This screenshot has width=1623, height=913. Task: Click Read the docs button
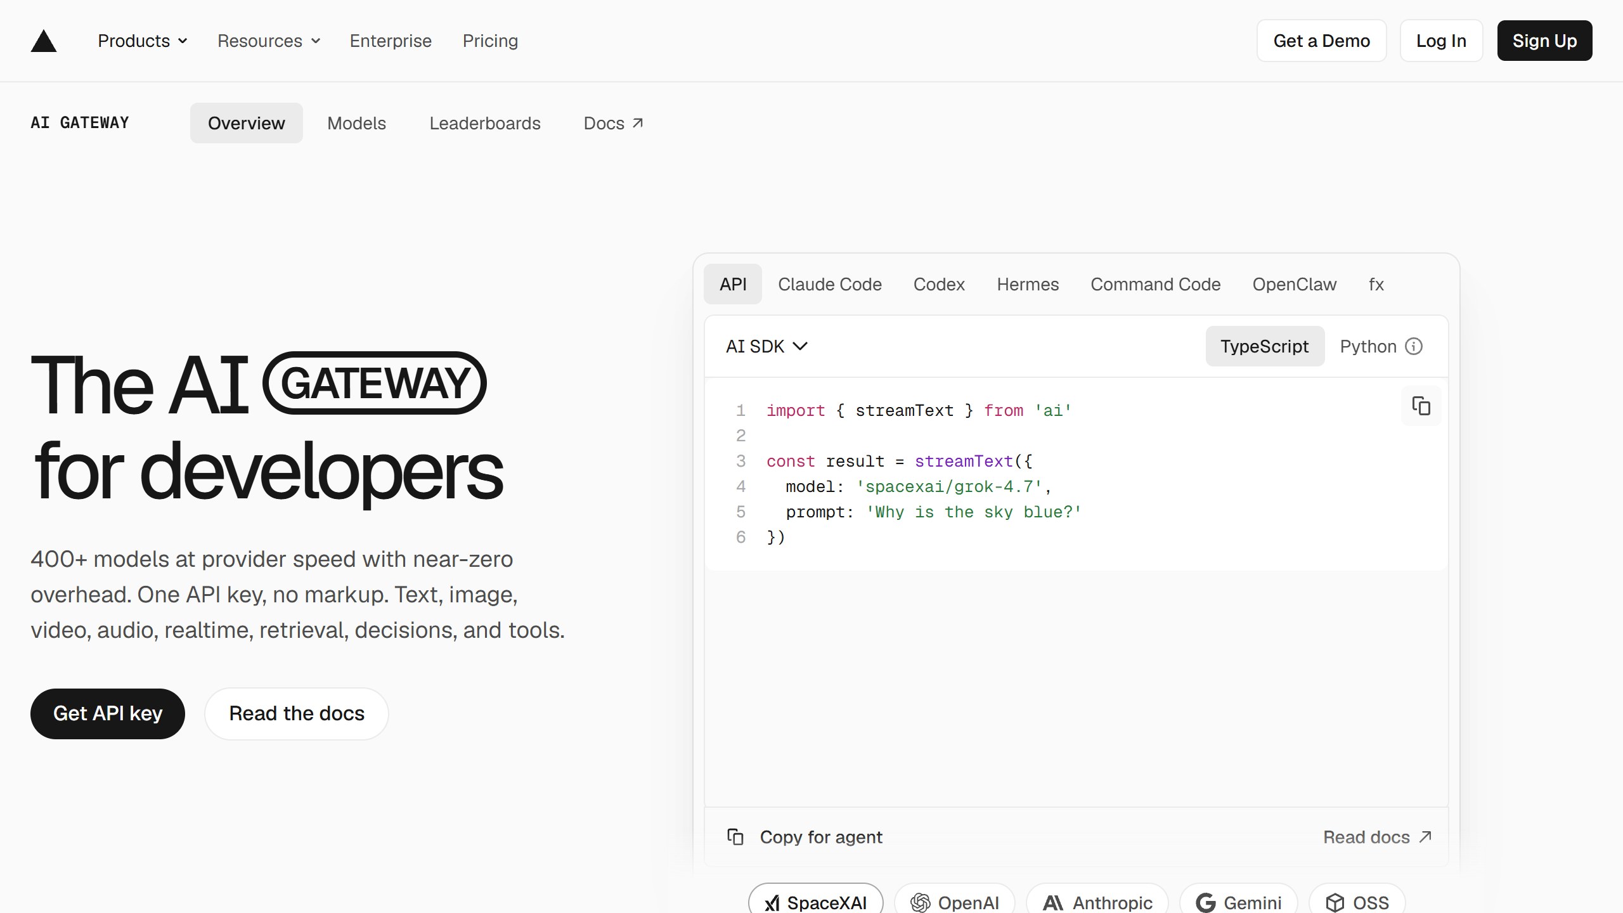[x=297, y=713]
